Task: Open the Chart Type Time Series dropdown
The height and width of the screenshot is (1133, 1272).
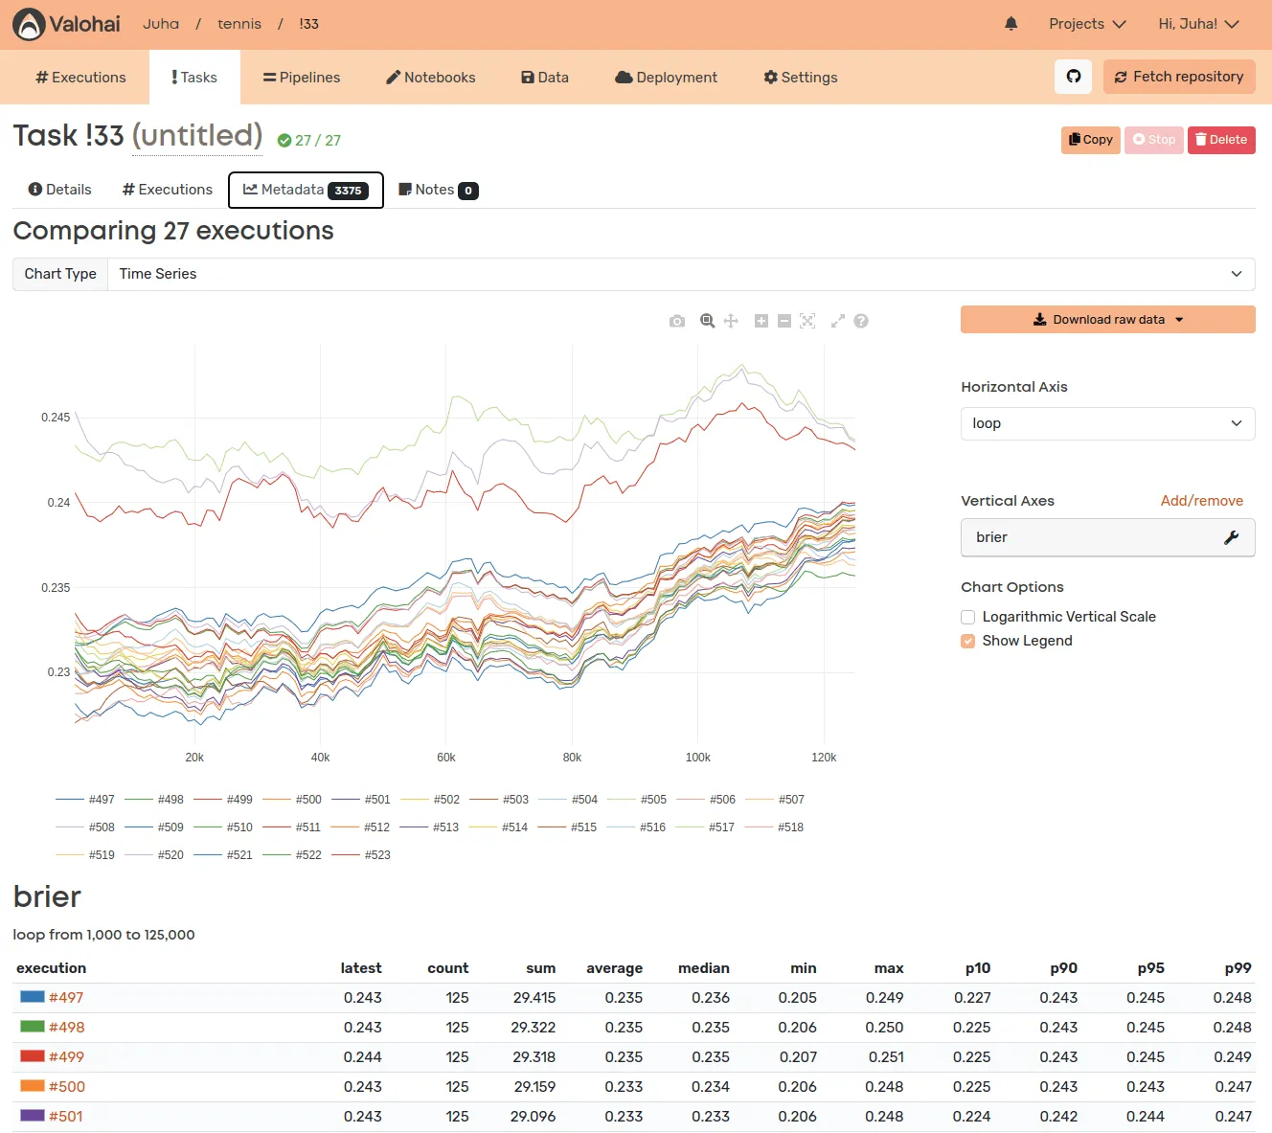Action: 681,274
